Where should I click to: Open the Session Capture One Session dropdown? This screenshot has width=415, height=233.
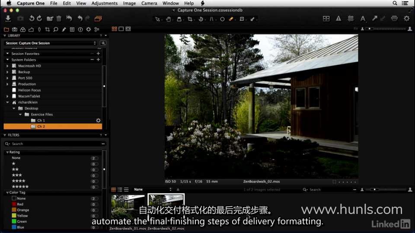click(x=51, y=43)
